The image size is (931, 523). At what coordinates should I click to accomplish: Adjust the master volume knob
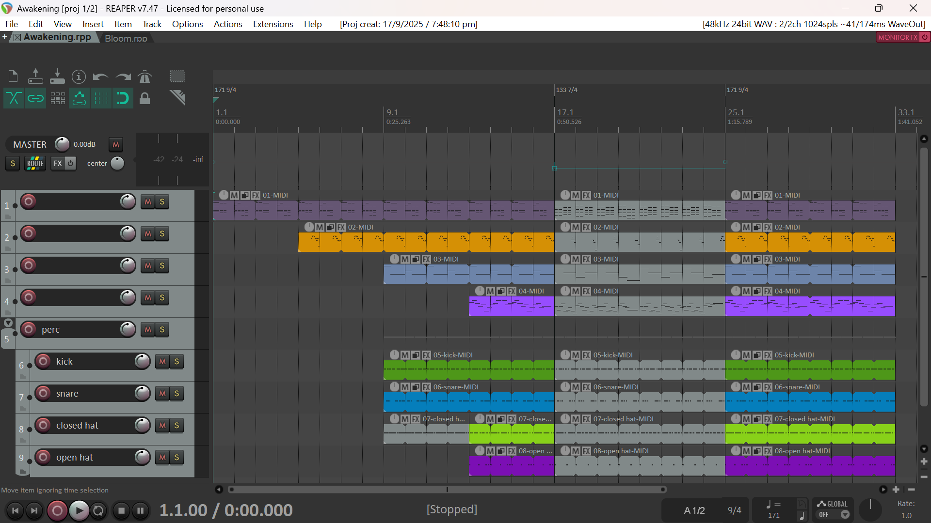click(62, 144)
